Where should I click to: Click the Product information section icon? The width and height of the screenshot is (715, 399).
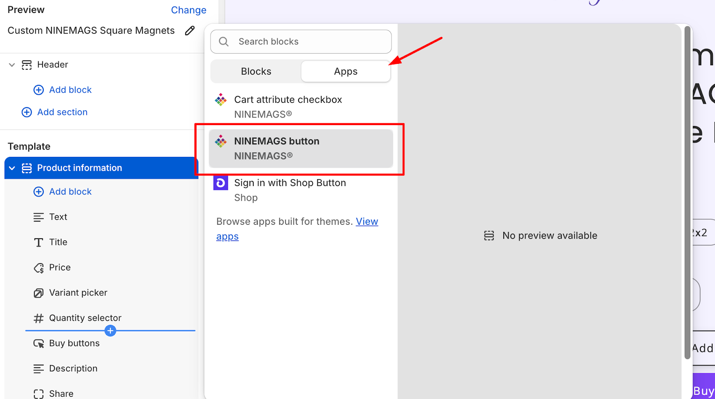pos(27,168)
